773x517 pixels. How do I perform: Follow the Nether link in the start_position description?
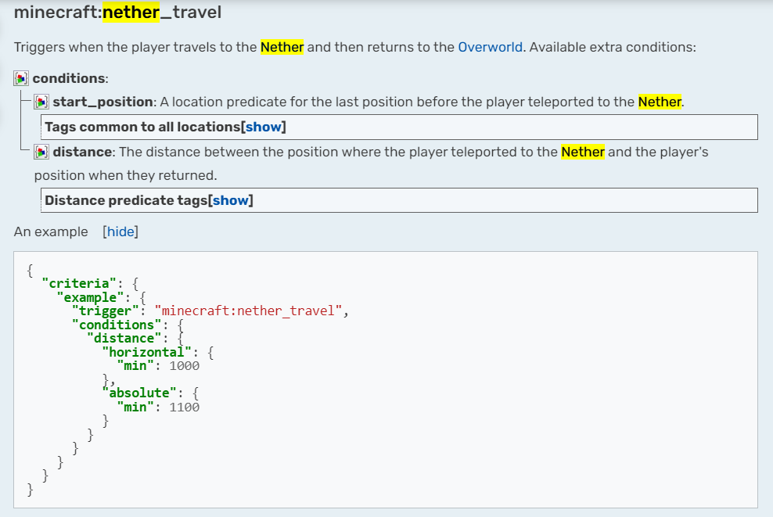[x=660, y=102]
